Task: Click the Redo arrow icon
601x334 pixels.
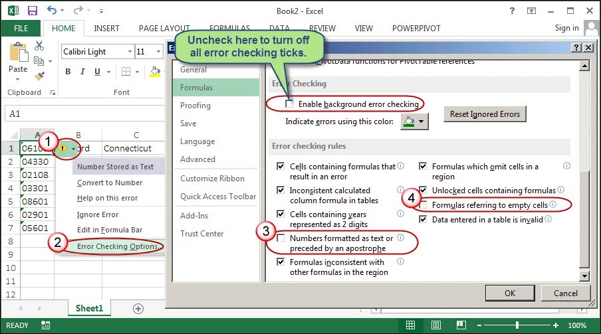Action: (x=78, y=11)
